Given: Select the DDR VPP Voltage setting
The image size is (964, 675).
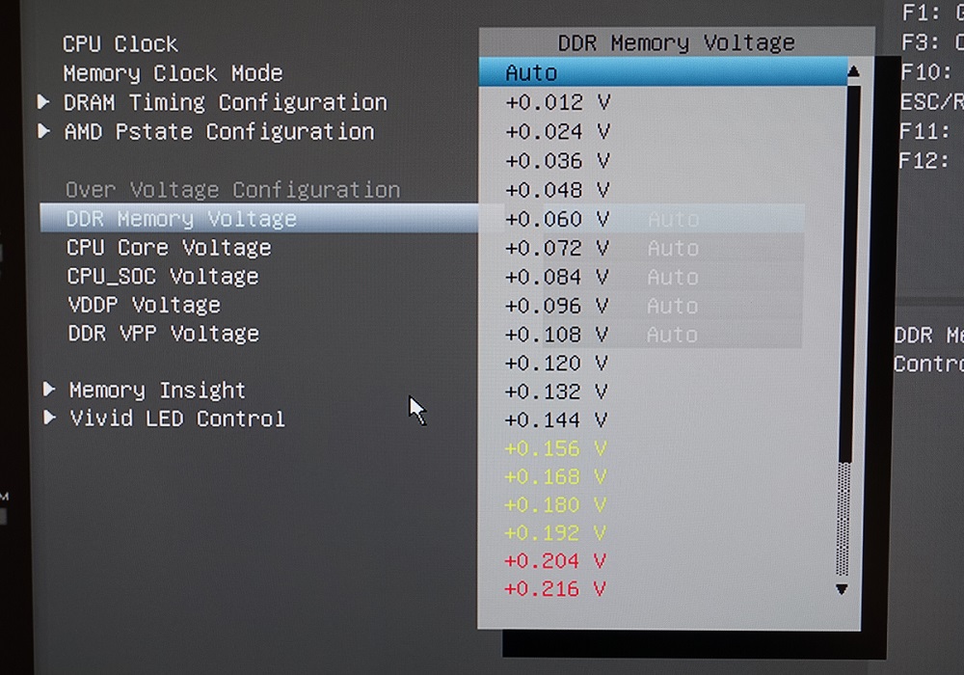Looking at the screenshot, I should pos(164,334).
